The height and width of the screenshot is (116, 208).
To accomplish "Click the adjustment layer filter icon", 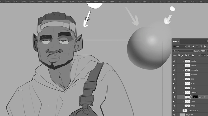I will (193, 47).
